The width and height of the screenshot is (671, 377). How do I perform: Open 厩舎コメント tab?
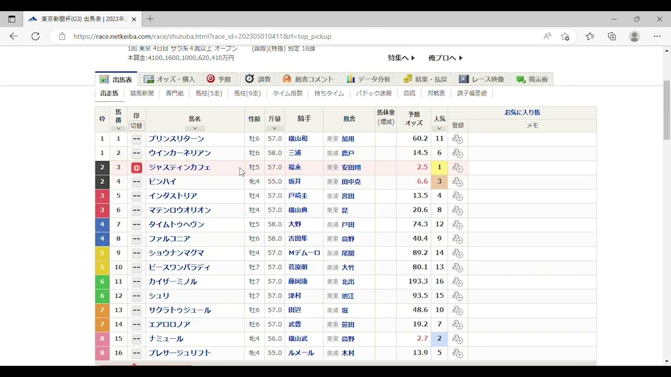coord(308,79)
